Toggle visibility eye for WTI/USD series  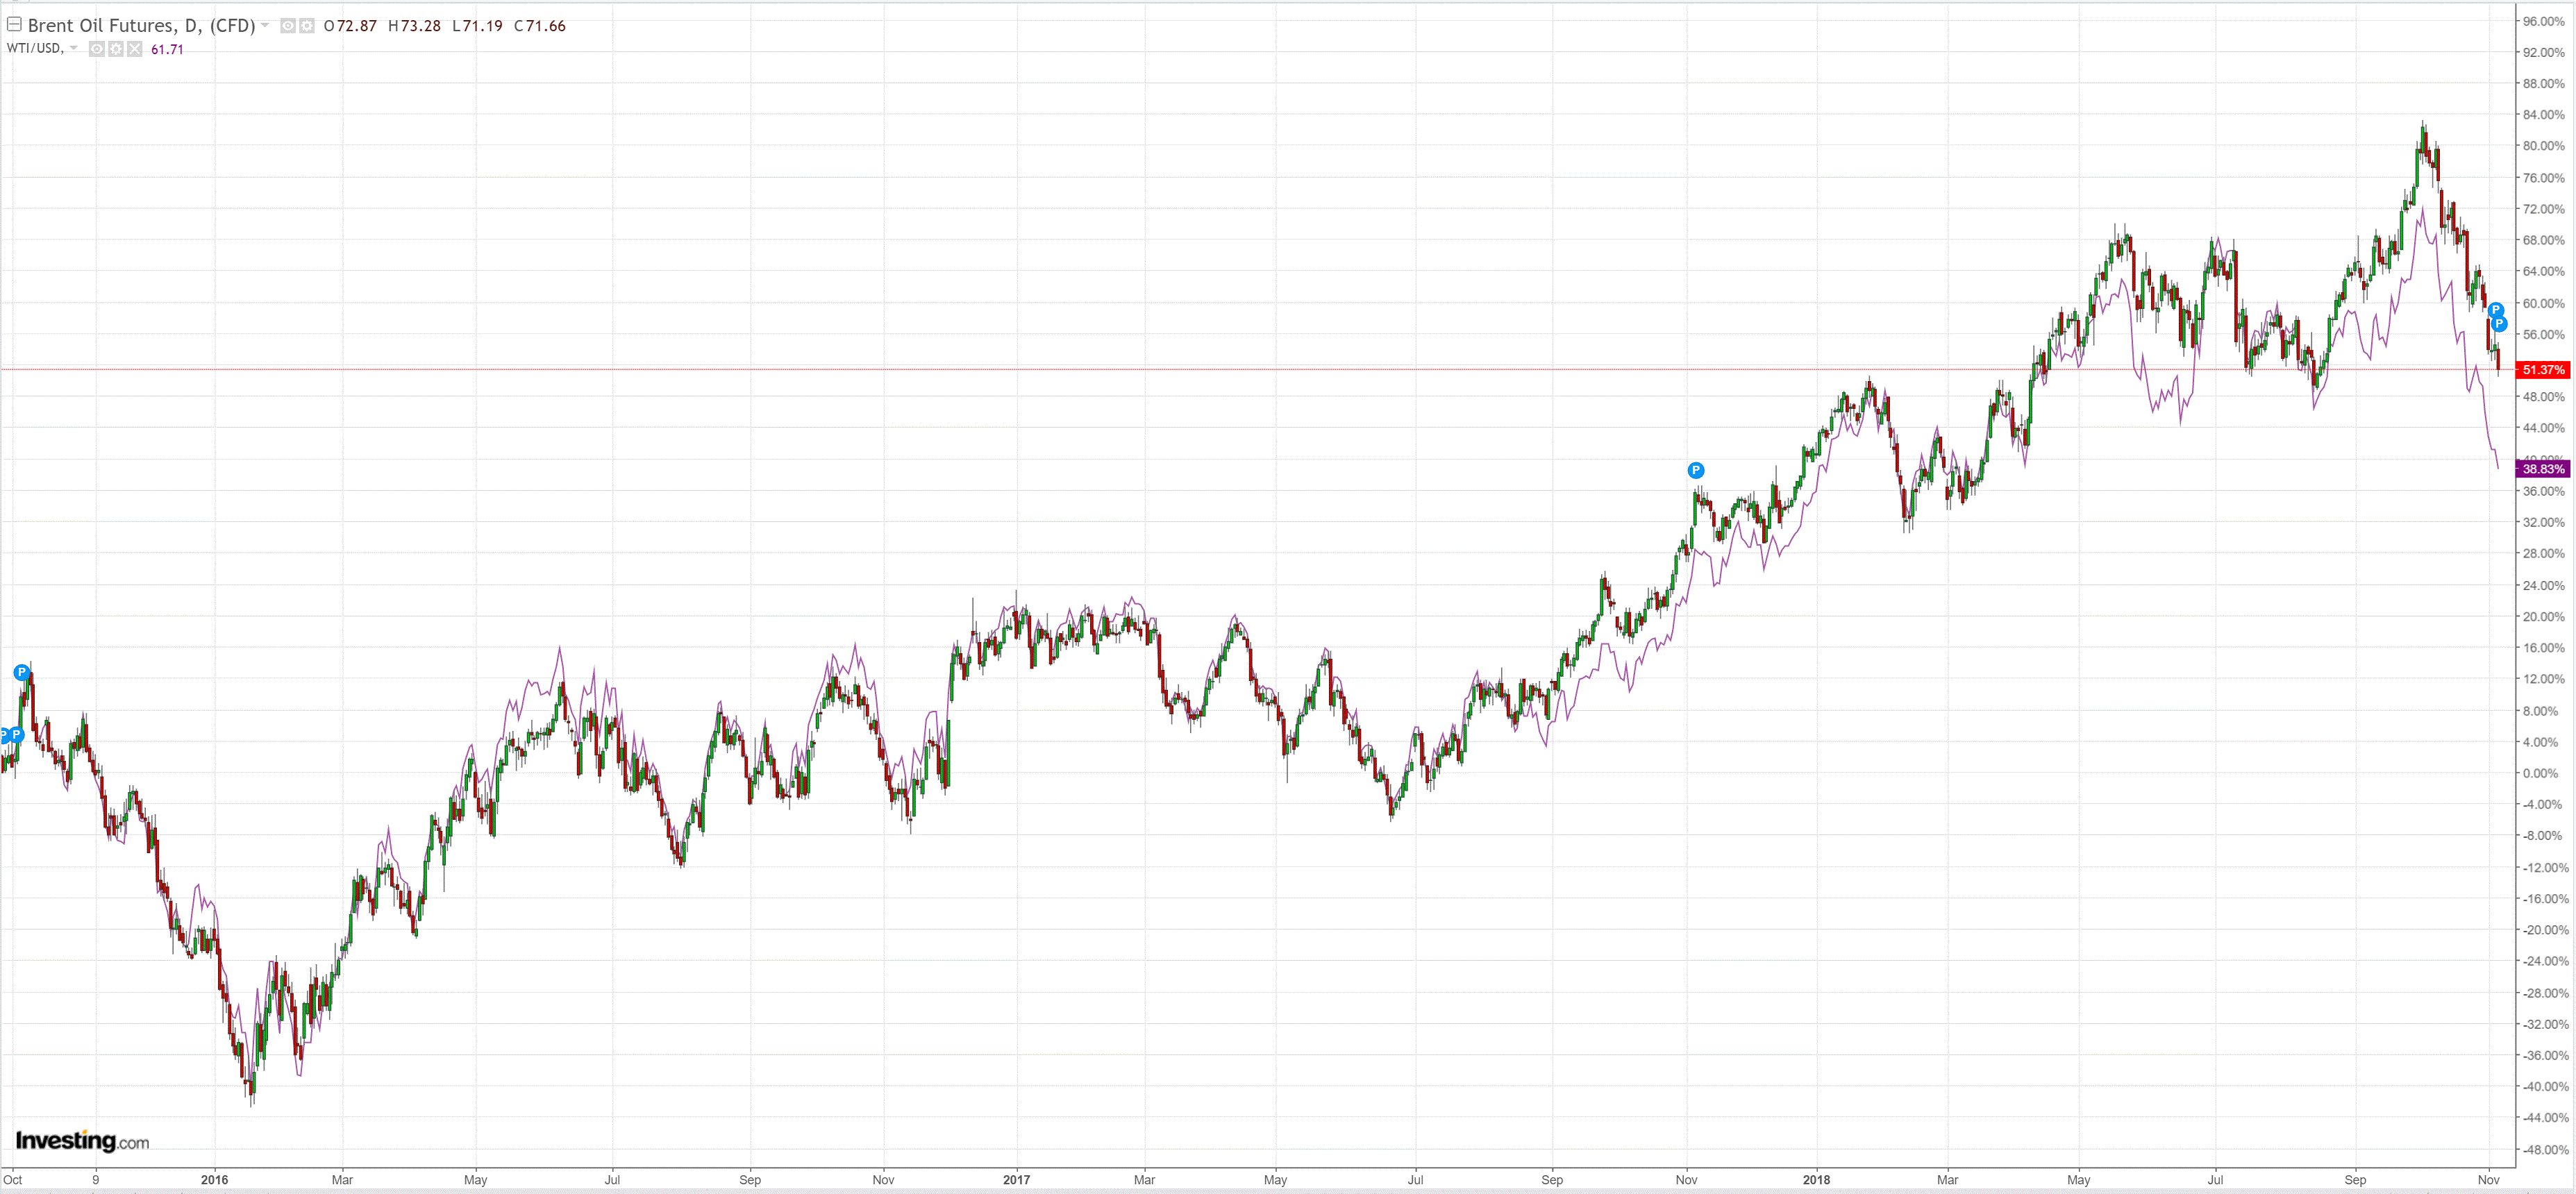[x=97, y=49]
